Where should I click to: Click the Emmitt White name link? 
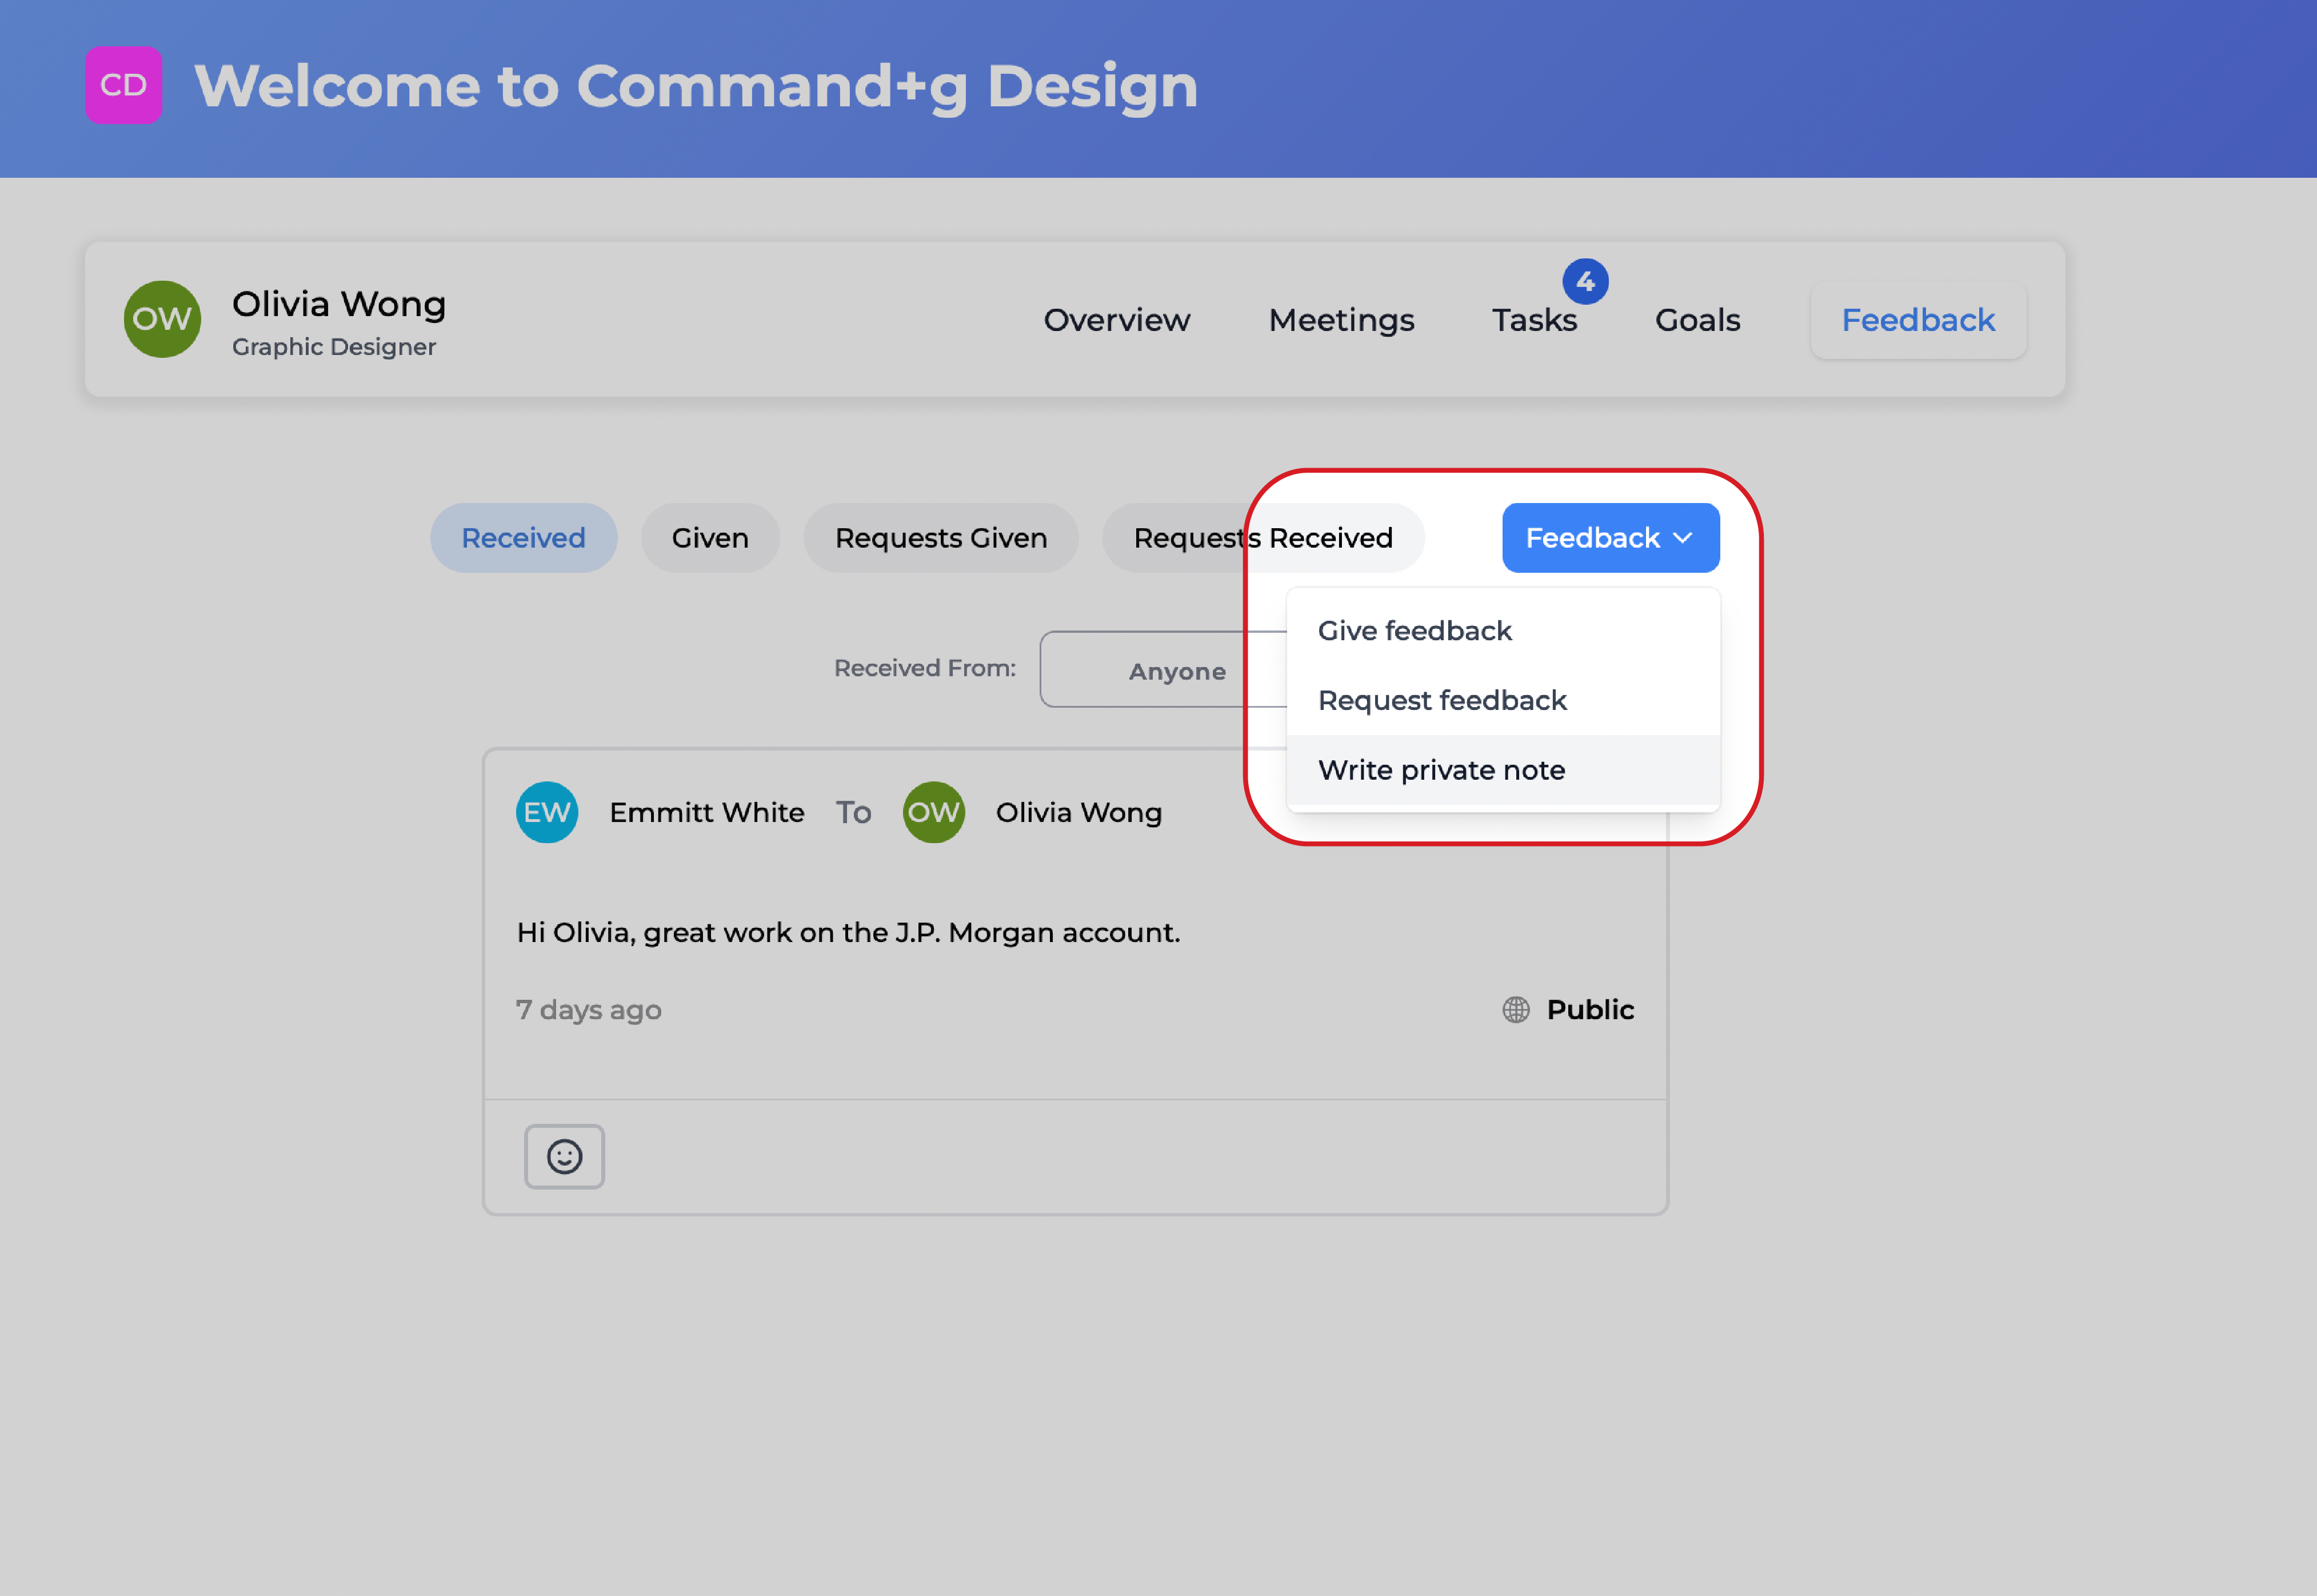706,812
